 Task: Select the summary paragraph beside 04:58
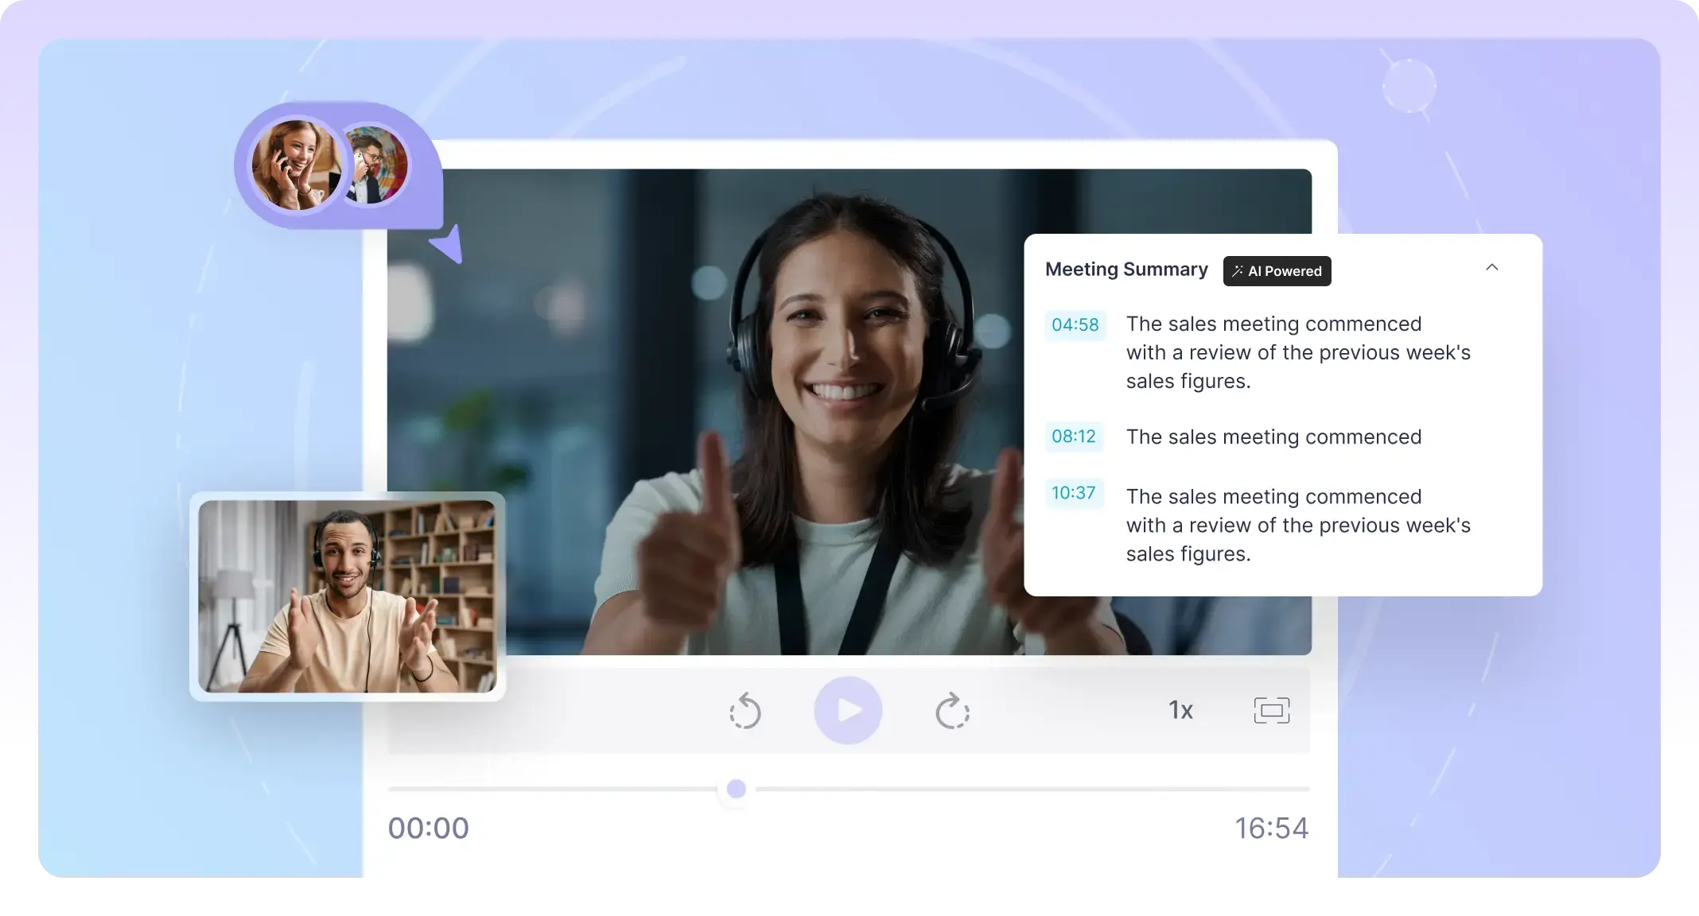1298,352
